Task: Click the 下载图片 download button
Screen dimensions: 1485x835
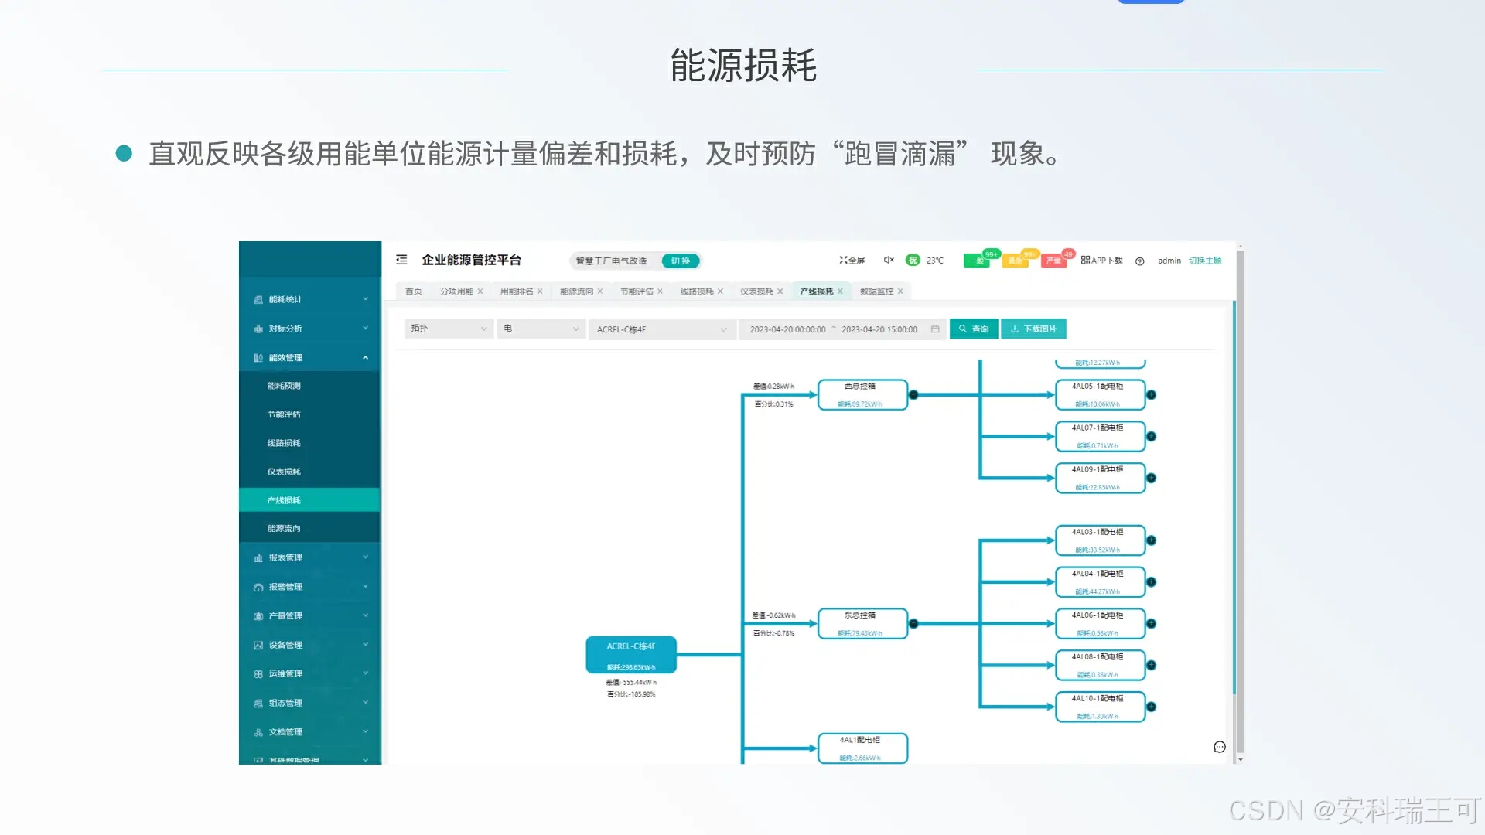Action: (1033, 329)
